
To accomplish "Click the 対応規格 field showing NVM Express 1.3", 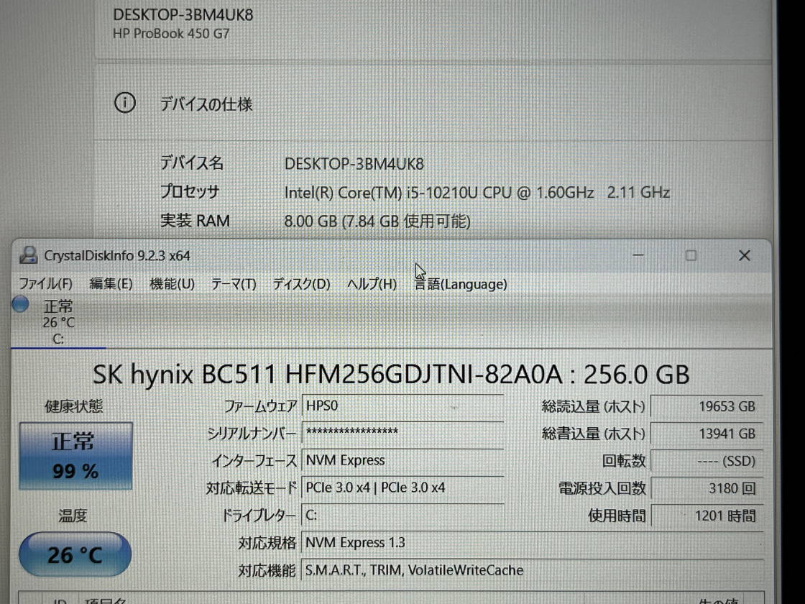I will tap(533, 543).
